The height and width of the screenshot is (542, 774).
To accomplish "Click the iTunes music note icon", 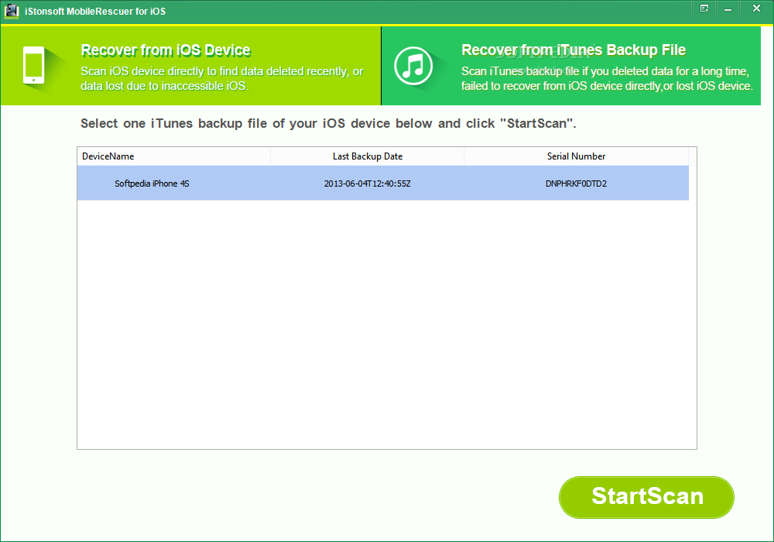I will pyautogui.click(x=413, y=66).
